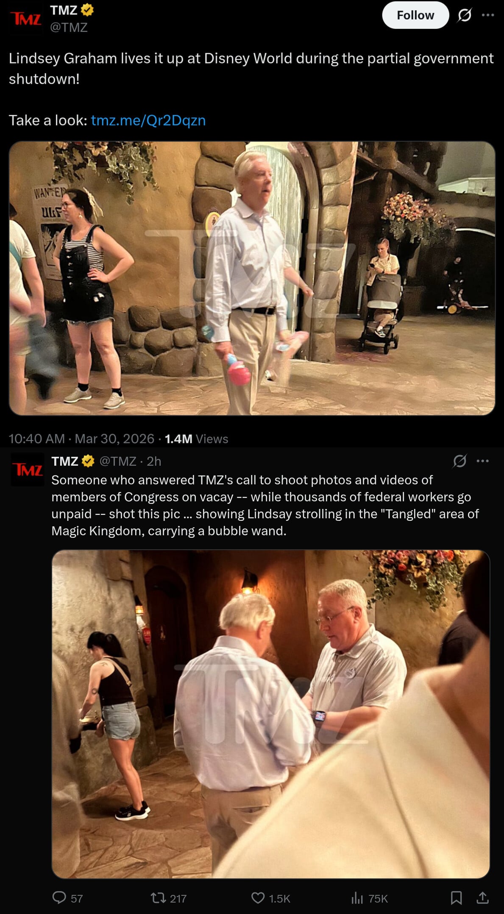The width and height of the screenshot is (504, 914).
Task: Bookmark the reply post
Action: coord(456,898)
